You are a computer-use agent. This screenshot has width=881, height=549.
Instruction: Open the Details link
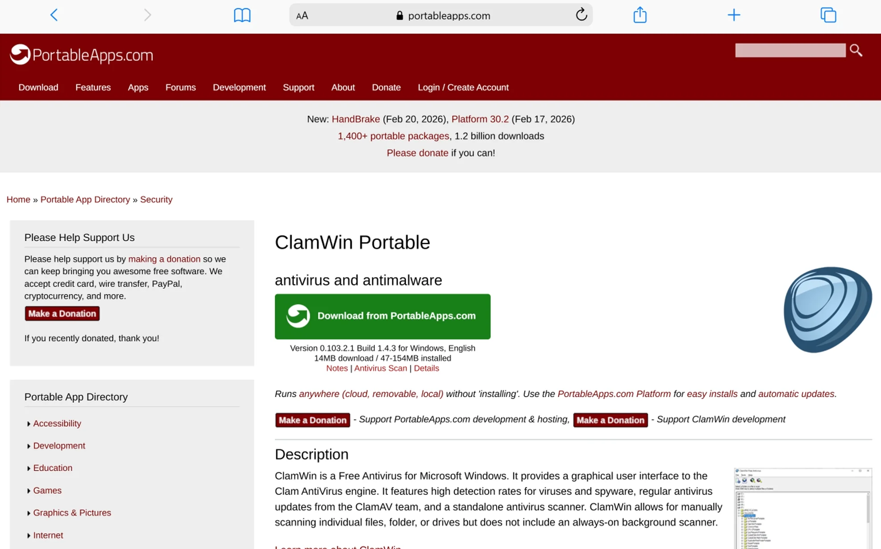tap(426, 368)
